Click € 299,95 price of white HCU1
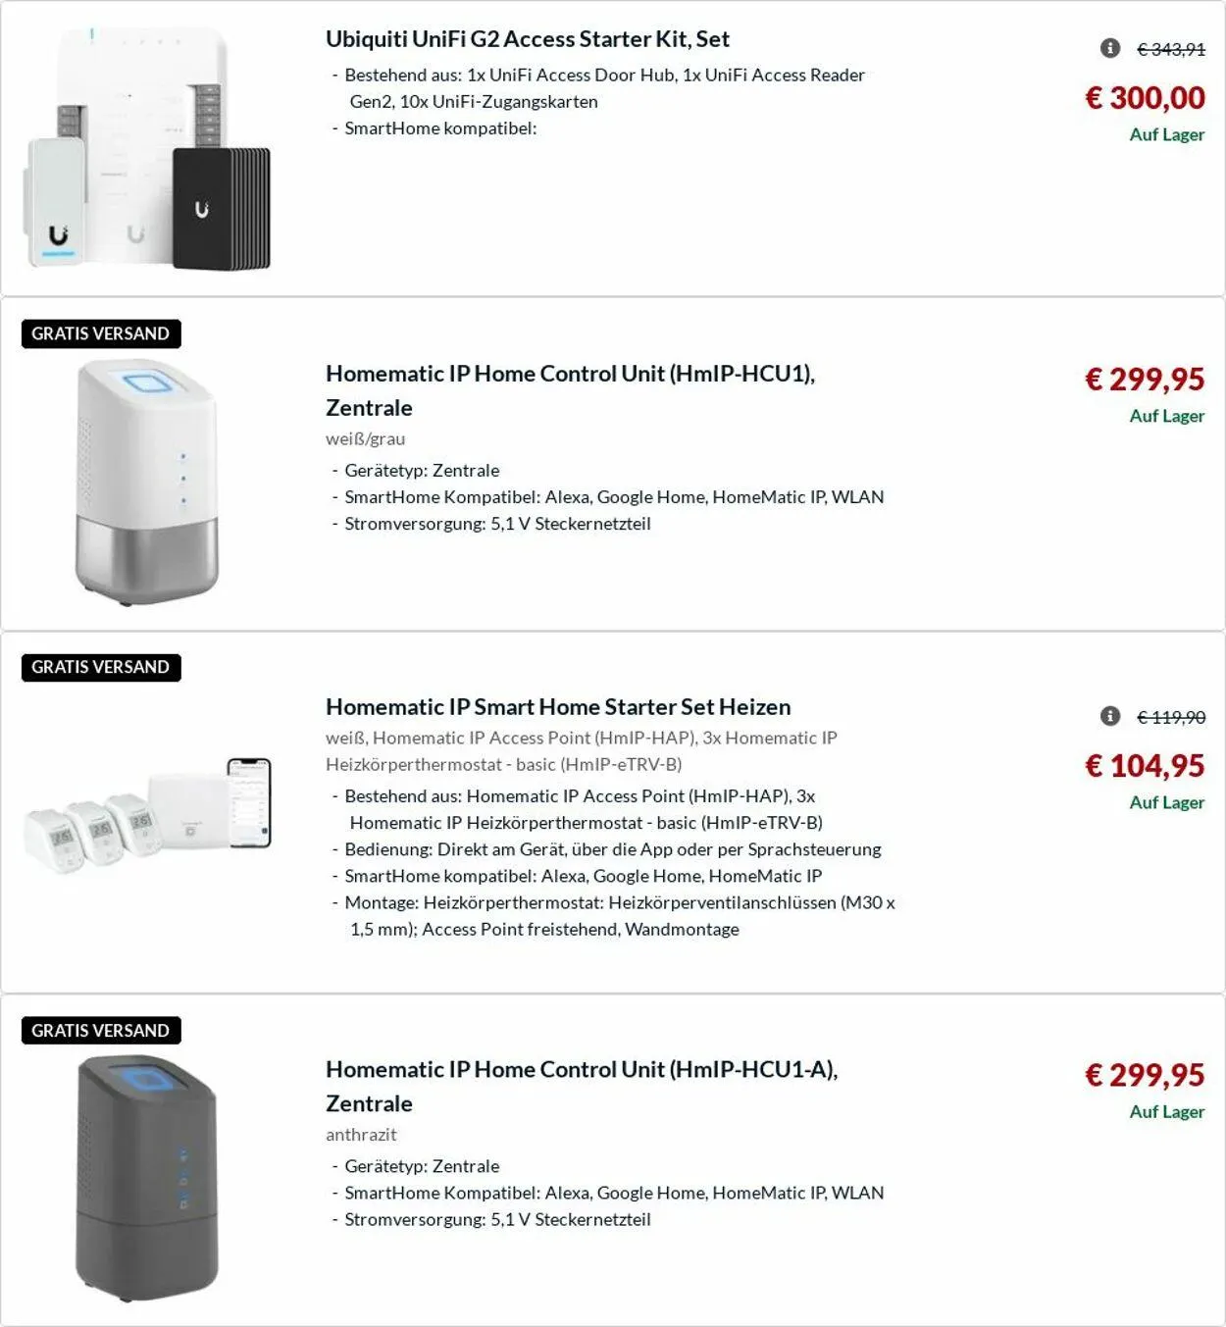1226x1327 pixels. click(x=1145, y=380)
